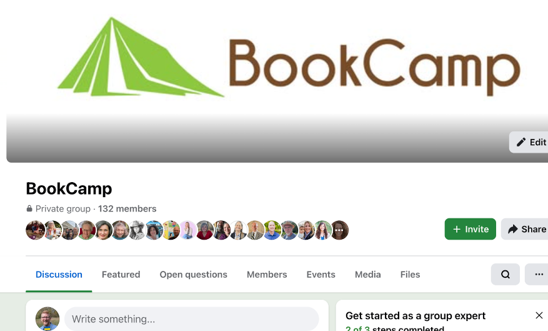
Task: Switch to the Featured tab
Action: pyautogui.click(x=121, y=274)
